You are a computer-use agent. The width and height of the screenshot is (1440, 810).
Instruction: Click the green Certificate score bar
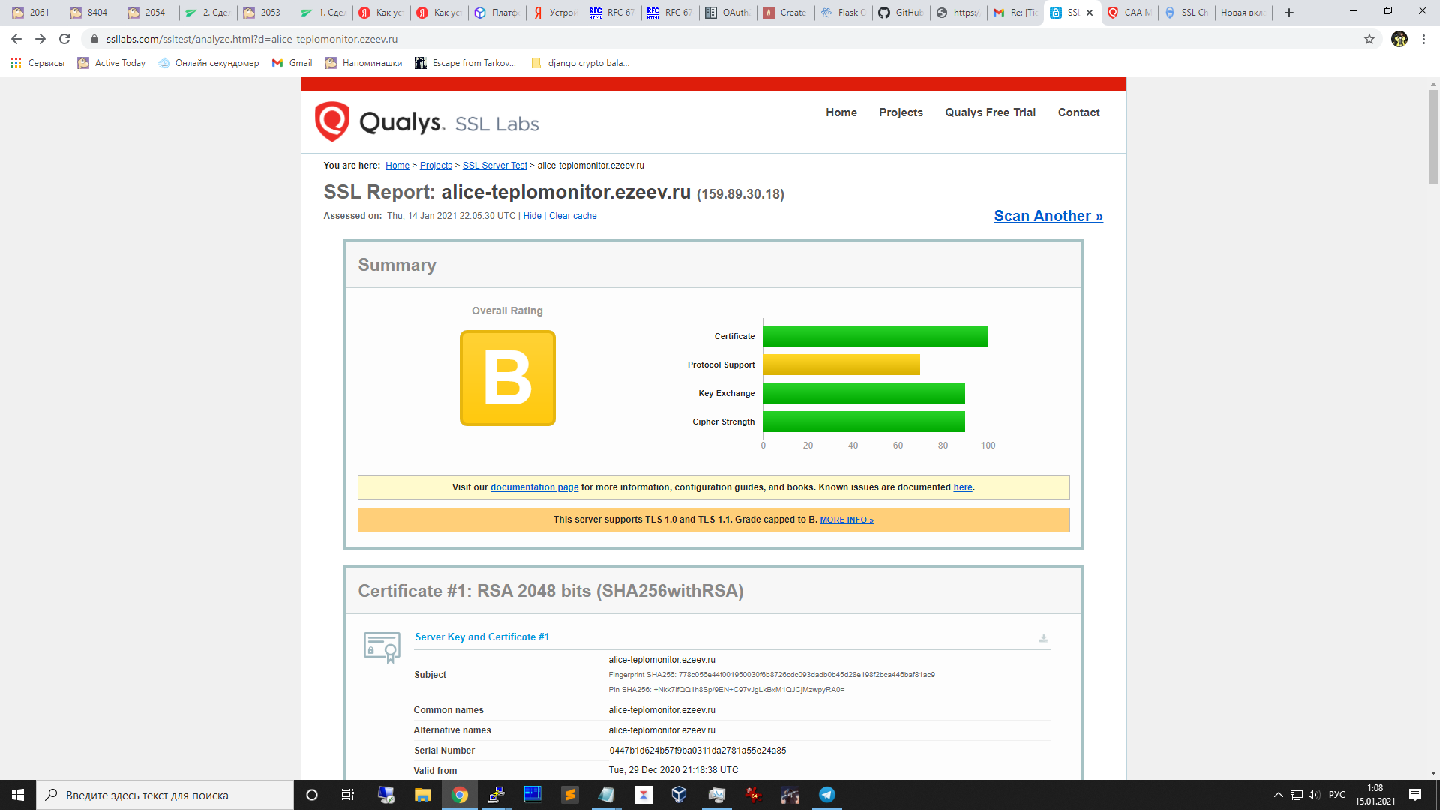tap(875, 336)
